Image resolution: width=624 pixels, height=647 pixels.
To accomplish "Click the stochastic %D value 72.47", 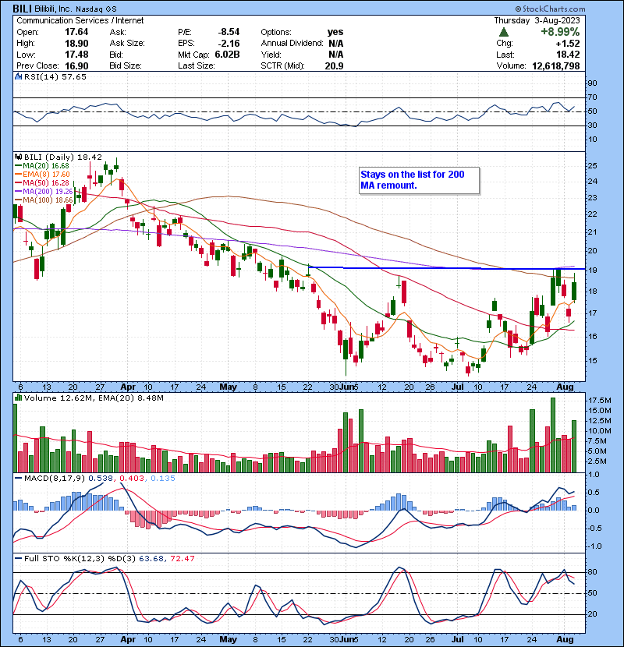I will pos(182,558).
